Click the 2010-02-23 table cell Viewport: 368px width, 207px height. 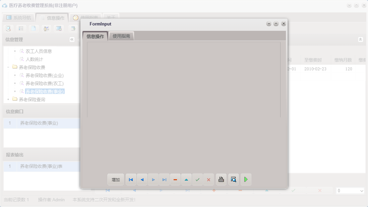(315, 69)
